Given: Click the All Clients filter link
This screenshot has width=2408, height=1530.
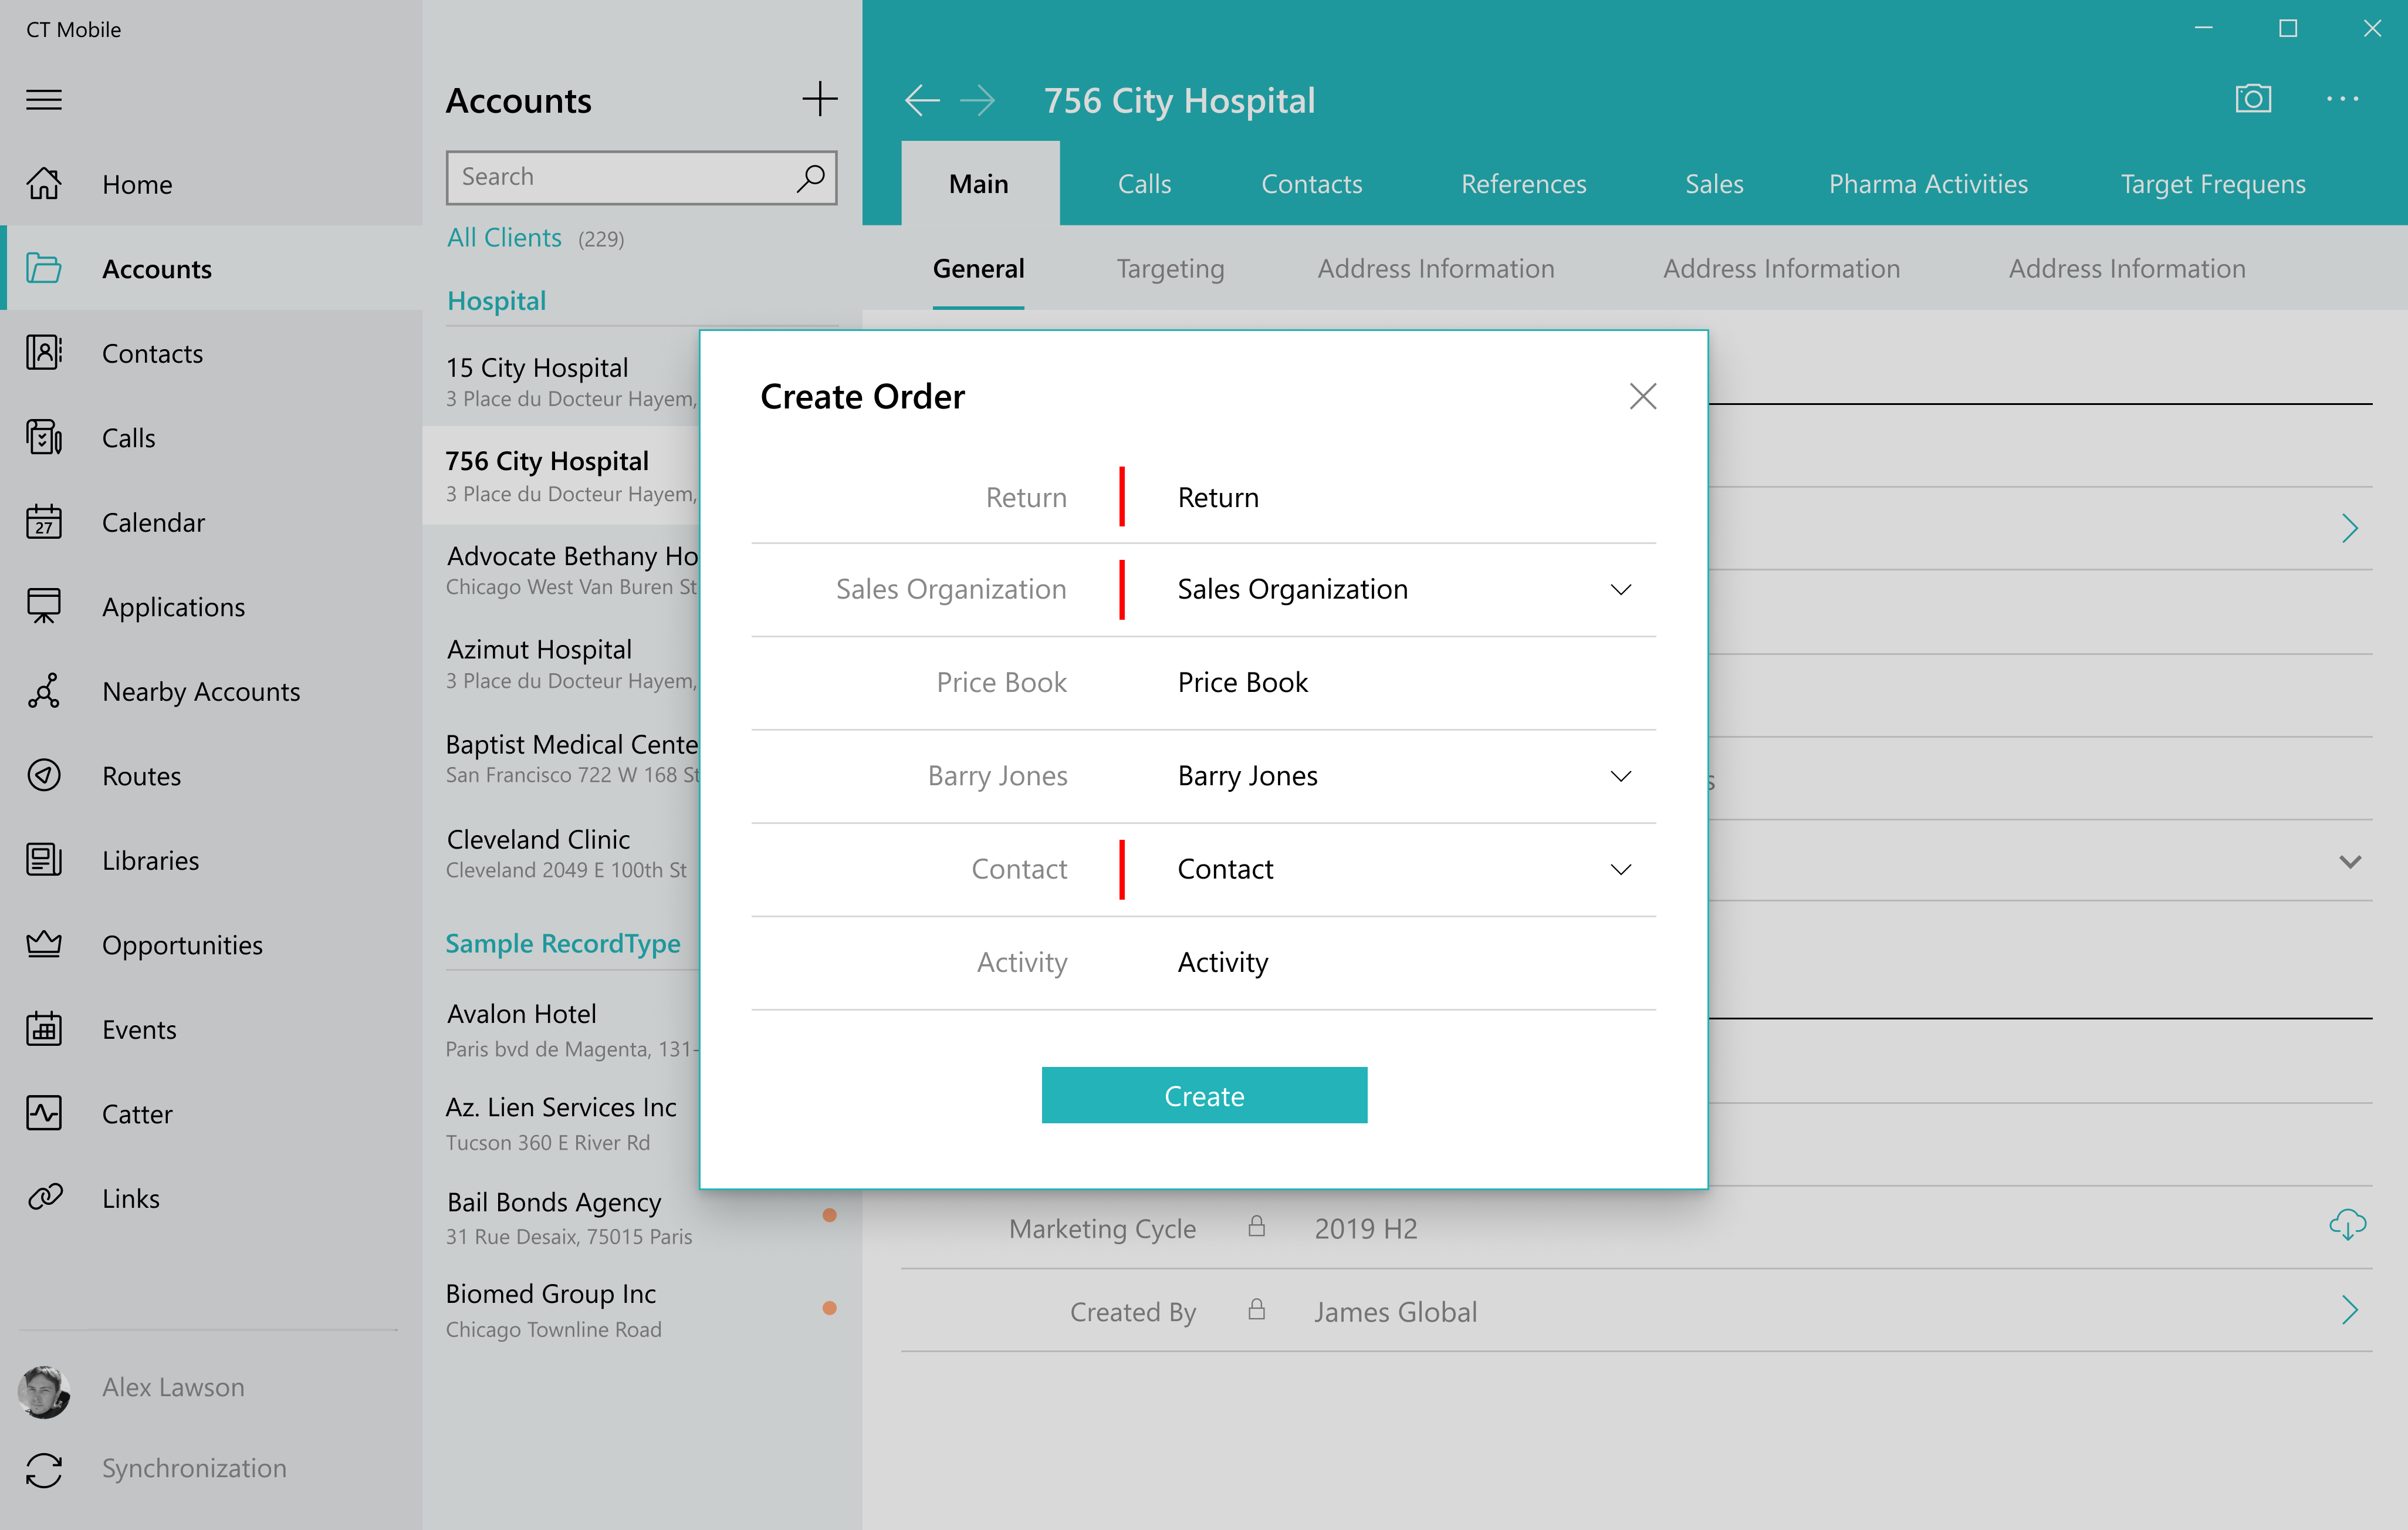Looking at the screenshot, I should [x=504, y=238].
